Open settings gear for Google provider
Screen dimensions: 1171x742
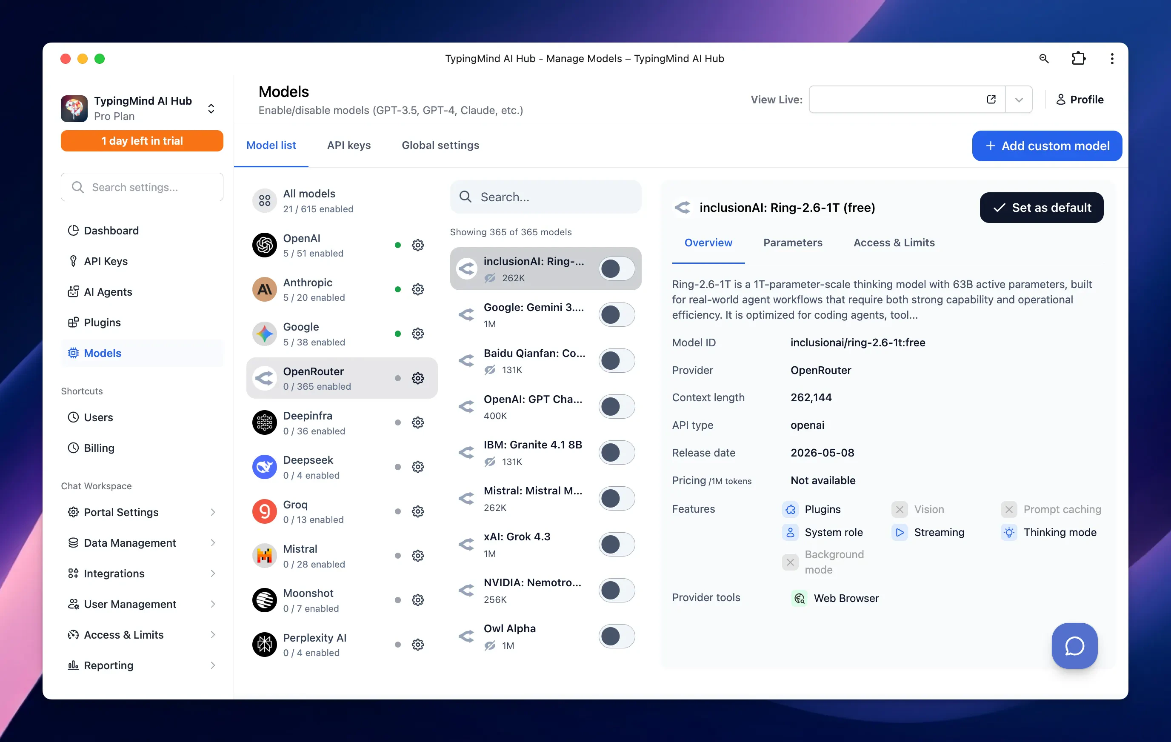418,334
